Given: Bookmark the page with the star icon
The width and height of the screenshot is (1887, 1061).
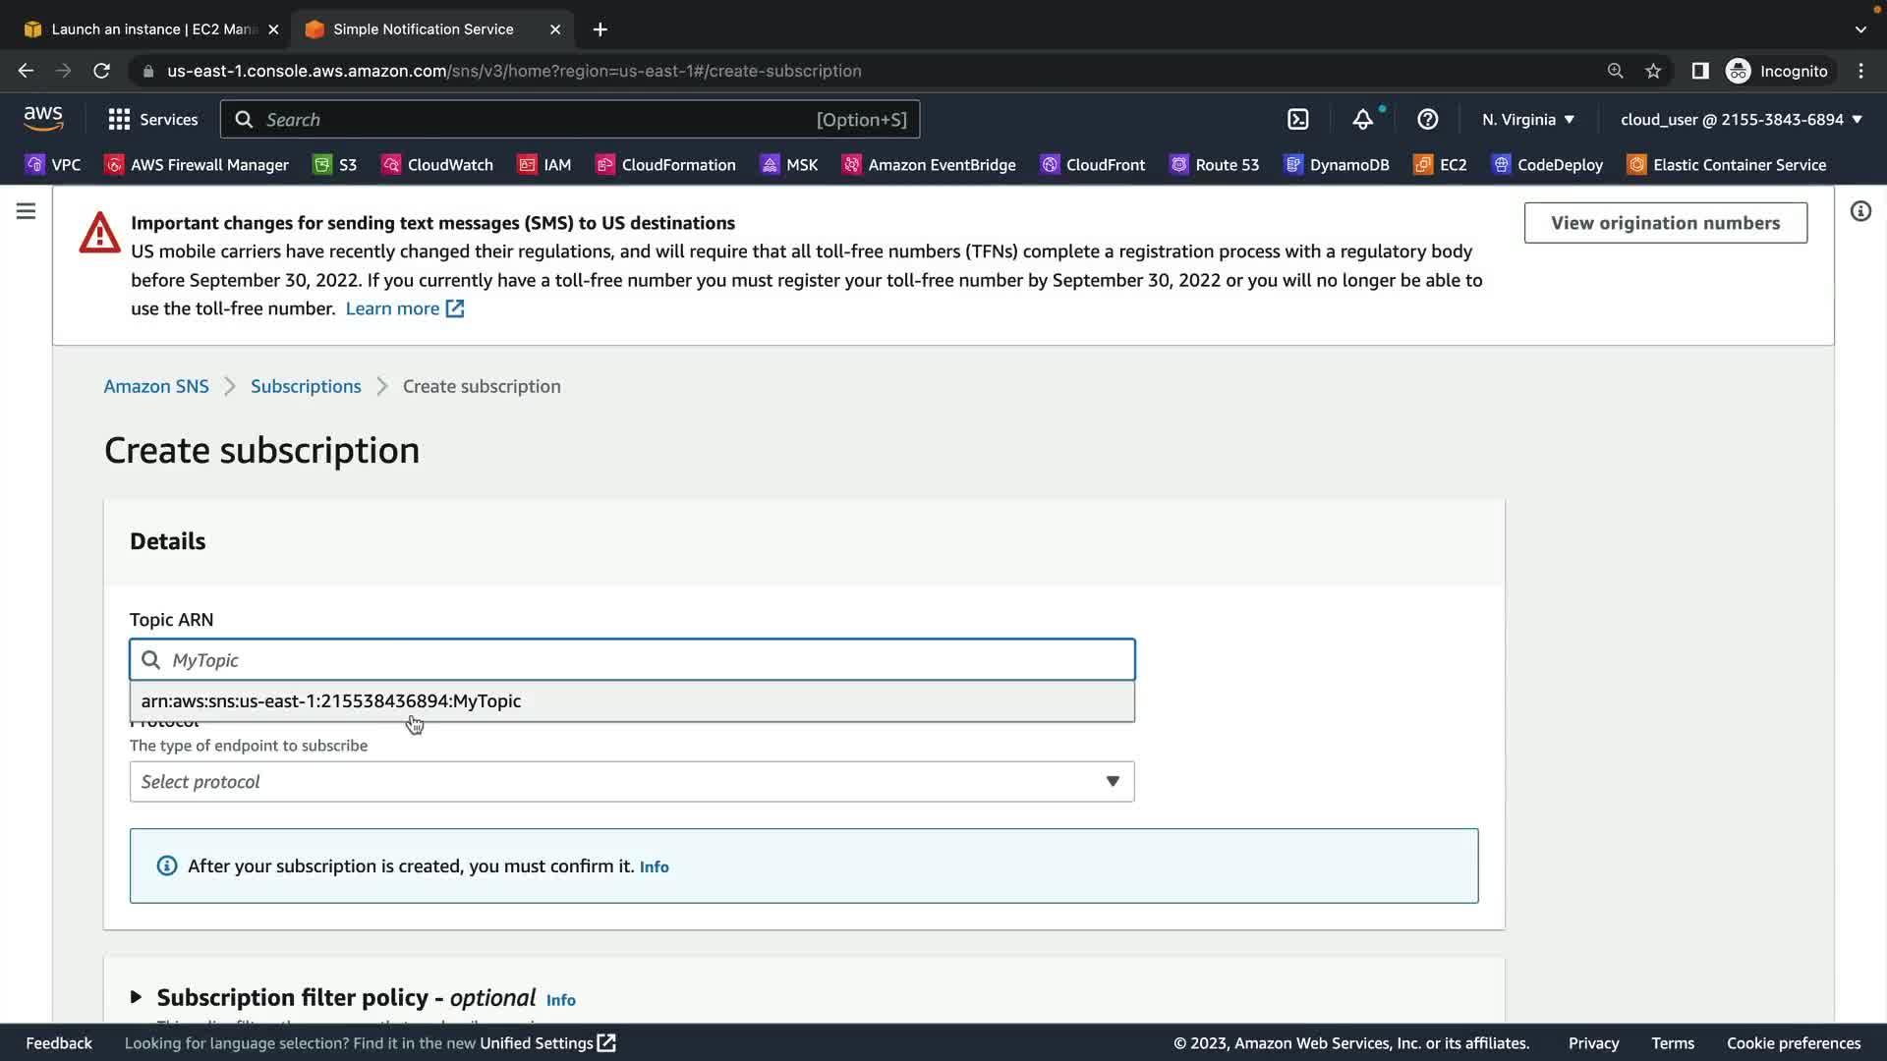Looking at the screenshot, I should (1653, 71).
